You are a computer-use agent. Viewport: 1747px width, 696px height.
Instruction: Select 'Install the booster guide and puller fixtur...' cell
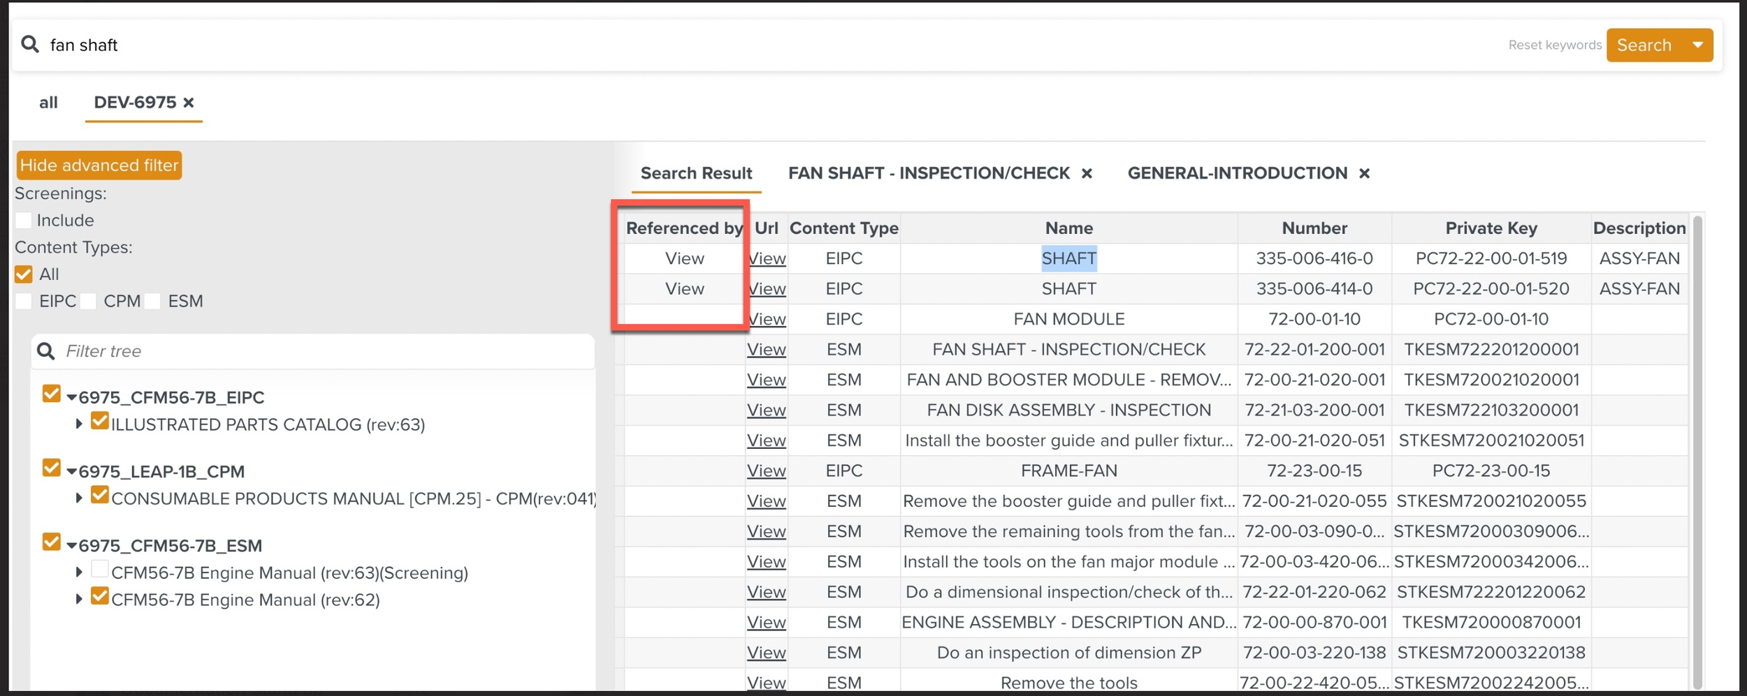1068,440
